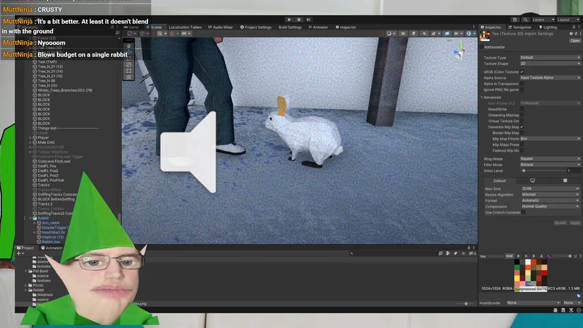Uncheck sRGB (Color Texture) checkbox
Viewport: 583px width, 328px height.
point(522,72)
